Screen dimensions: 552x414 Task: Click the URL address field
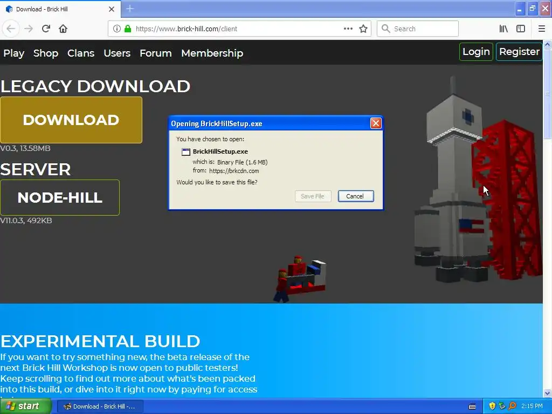point(239,29)
